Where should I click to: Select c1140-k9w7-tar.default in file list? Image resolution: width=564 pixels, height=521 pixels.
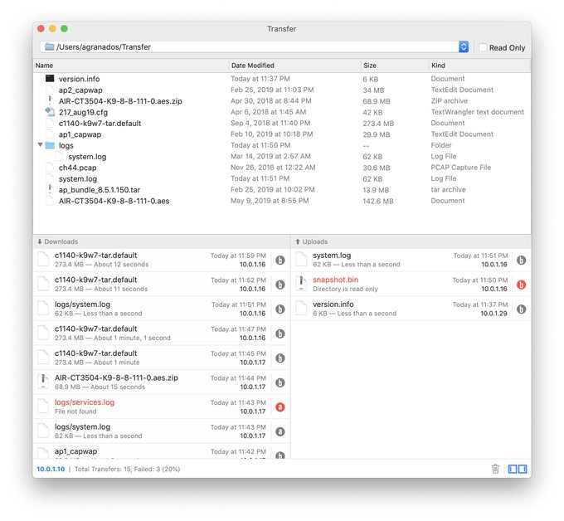tap(100, 124)
